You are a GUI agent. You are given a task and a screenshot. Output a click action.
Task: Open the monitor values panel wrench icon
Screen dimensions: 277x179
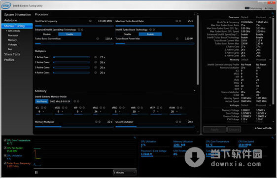(273, 138)
